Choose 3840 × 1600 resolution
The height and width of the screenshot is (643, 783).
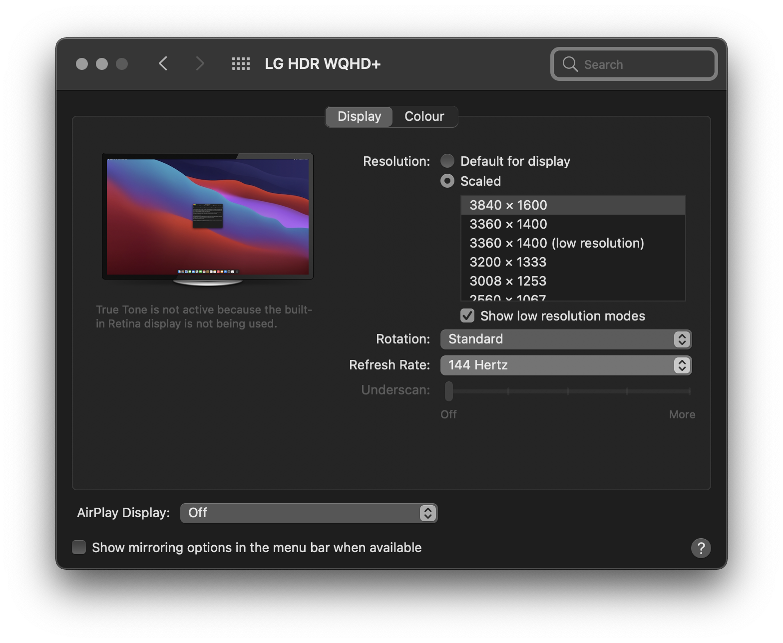click(573, 205)
